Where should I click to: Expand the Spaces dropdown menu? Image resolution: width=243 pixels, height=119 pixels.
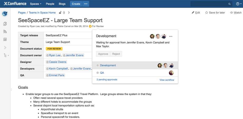36,4
